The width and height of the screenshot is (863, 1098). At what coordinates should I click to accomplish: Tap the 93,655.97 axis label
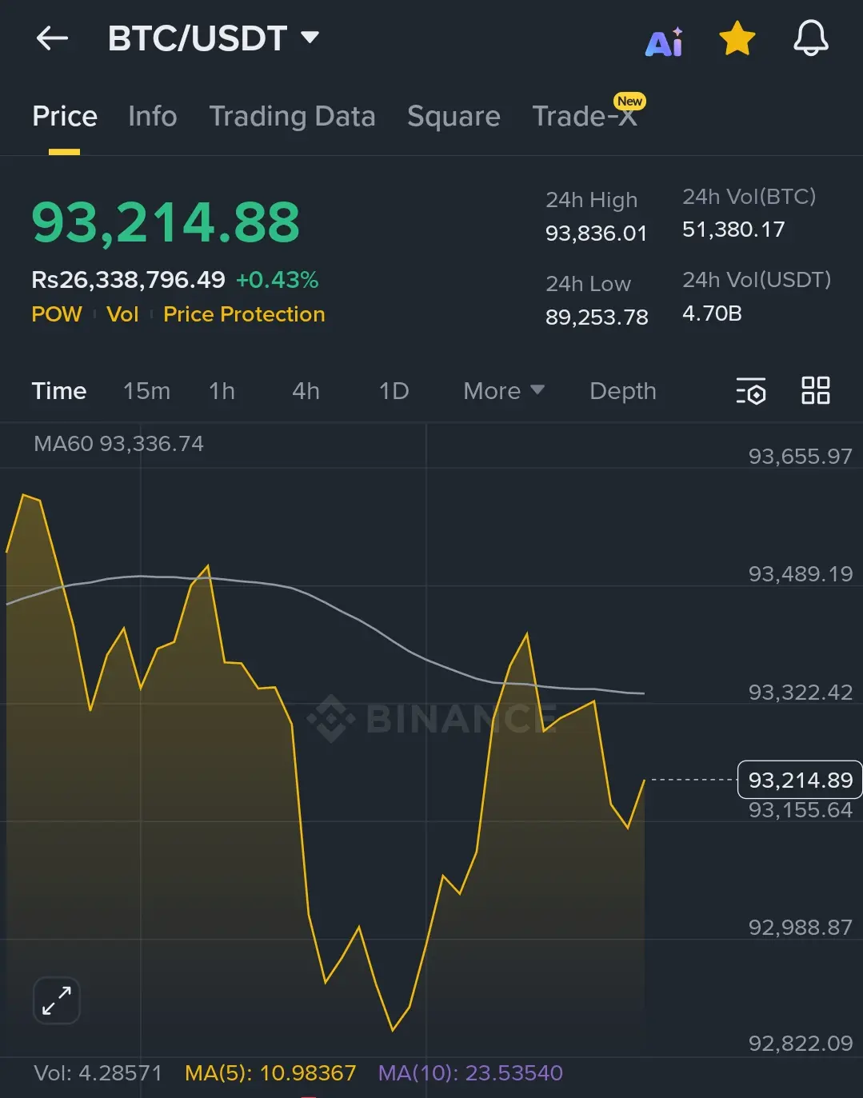[x=800, y=457]
